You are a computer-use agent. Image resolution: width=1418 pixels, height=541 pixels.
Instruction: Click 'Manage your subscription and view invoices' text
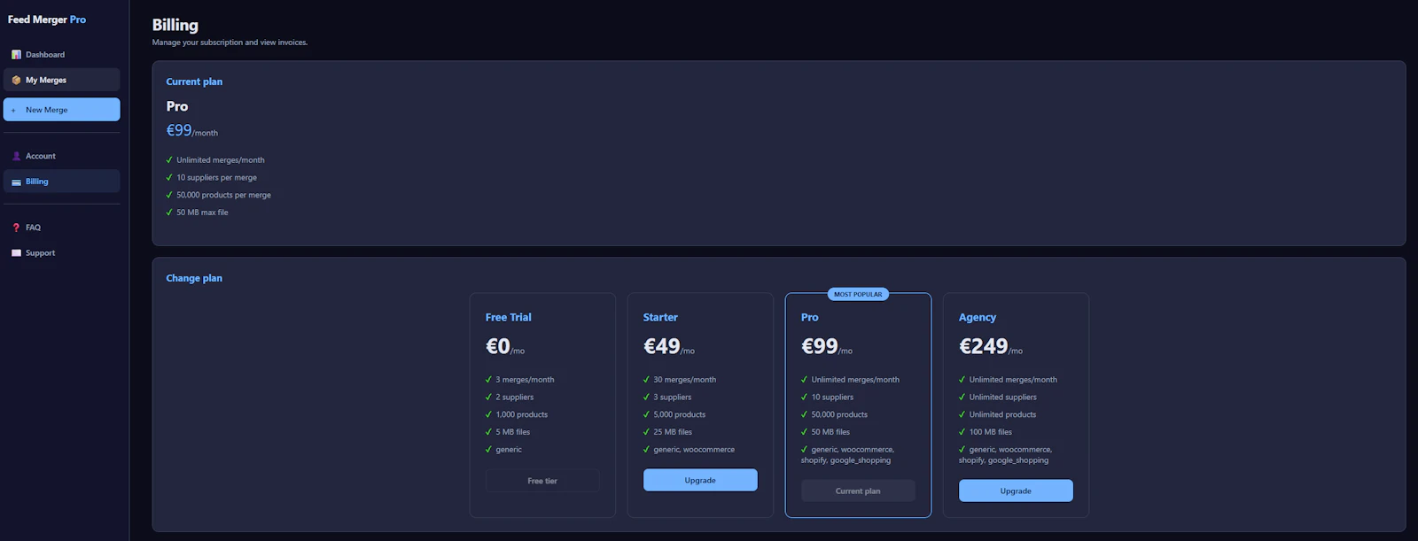pos(230,43)
